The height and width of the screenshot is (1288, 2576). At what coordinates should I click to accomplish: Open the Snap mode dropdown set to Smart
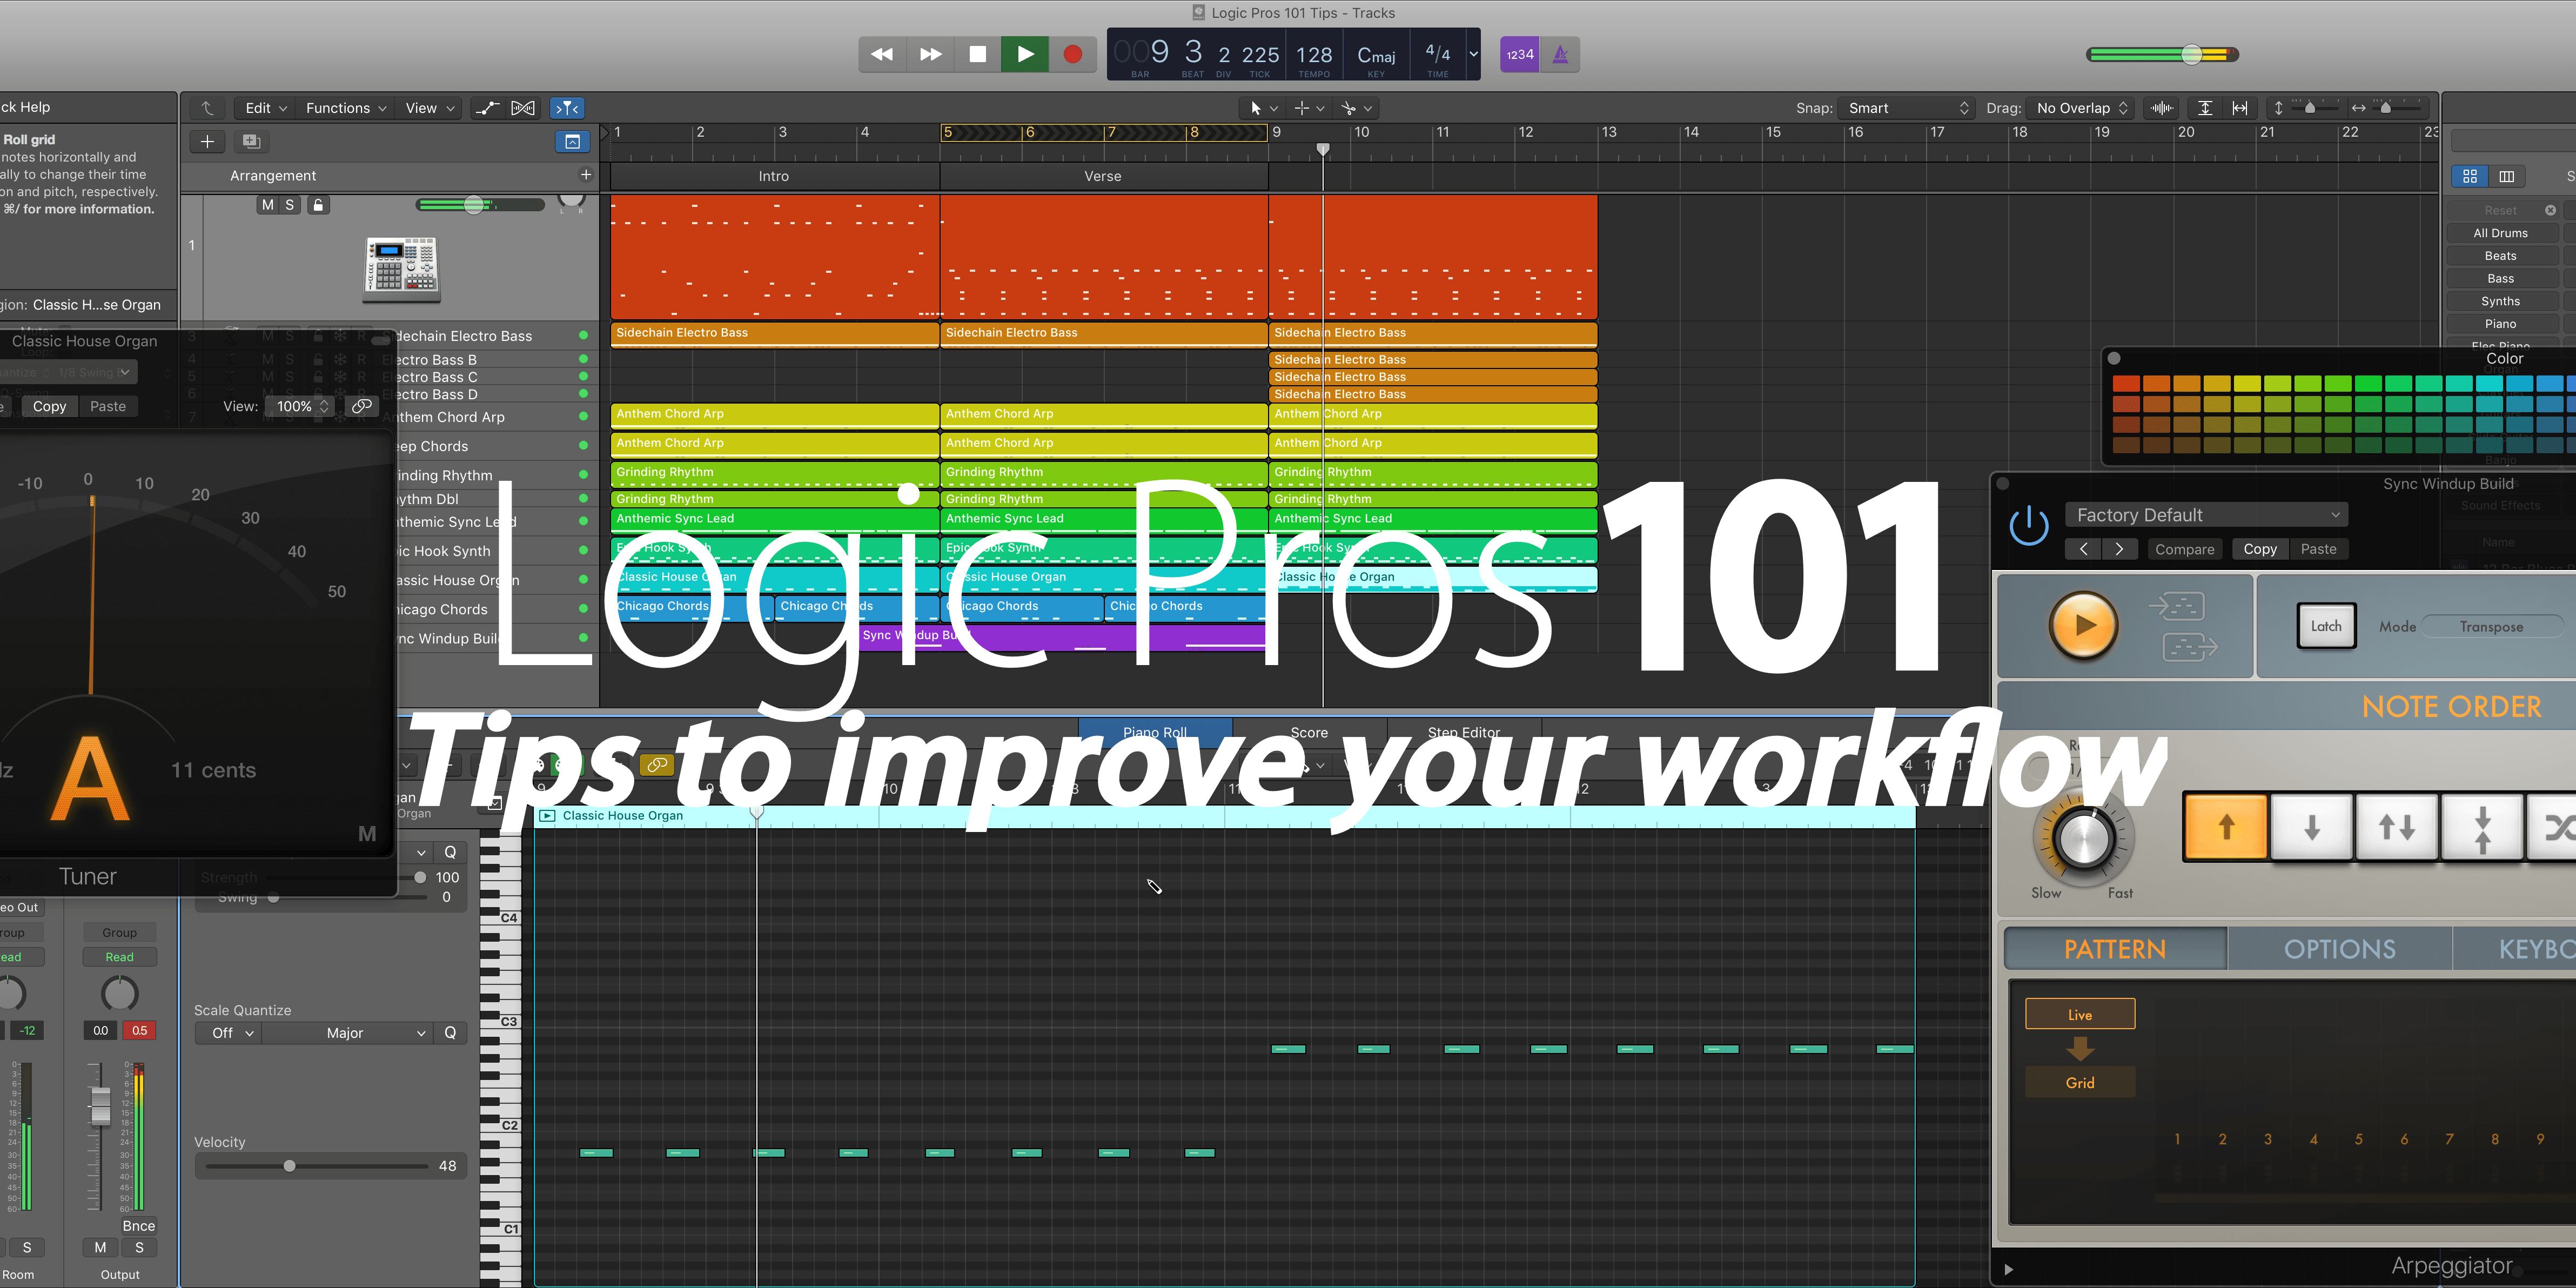pos(1905,108)
